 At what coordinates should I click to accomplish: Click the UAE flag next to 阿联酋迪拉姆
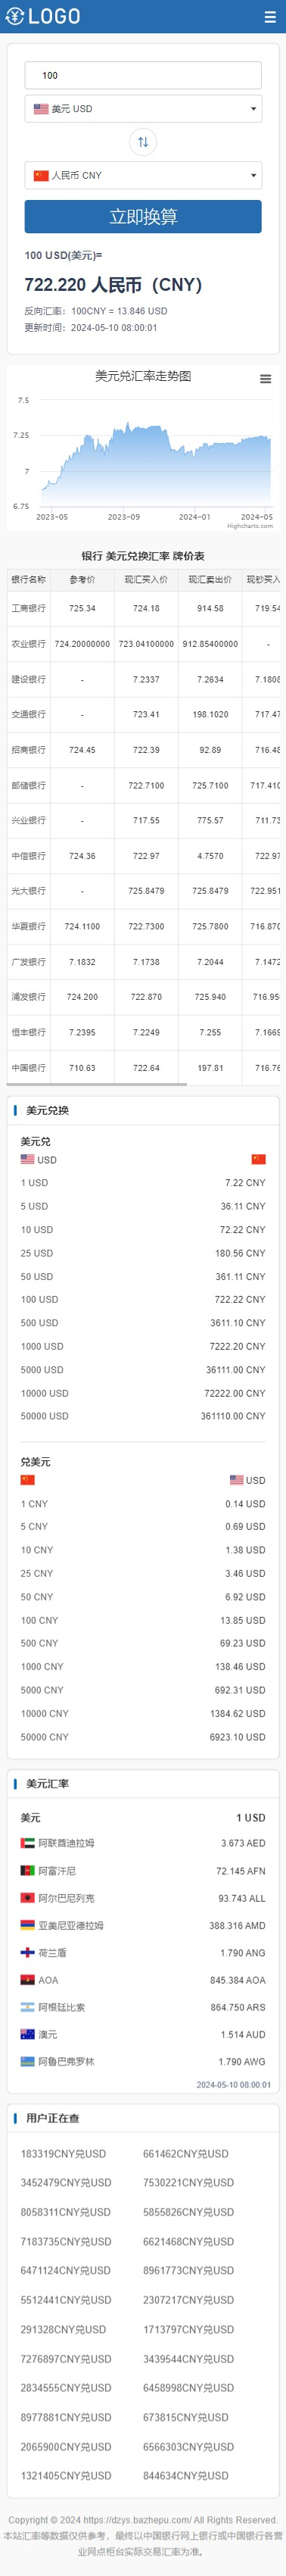(28, 1843)
